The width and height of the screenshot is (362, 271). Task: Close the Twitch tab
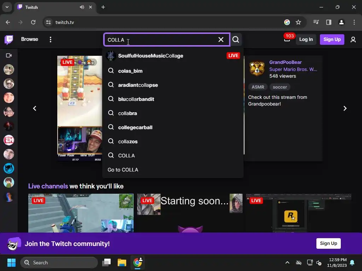point(90,7)
